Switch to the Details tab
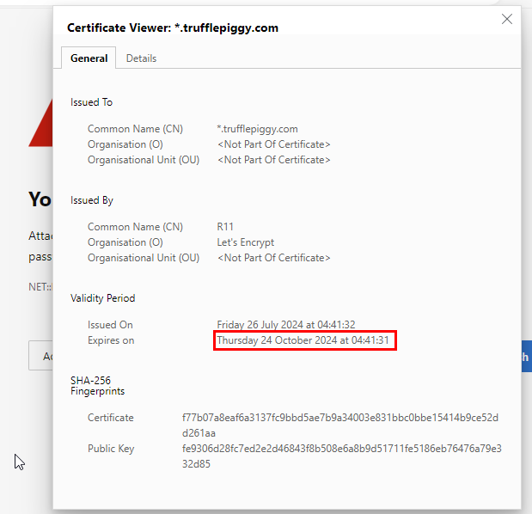 click(x=141, y=58)
